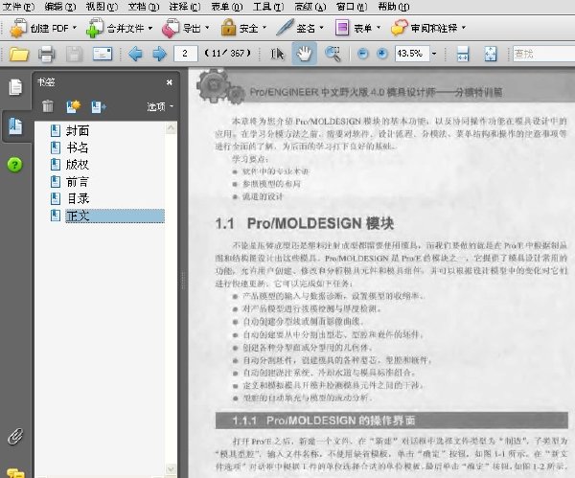The height and width of the screenshot is (478, 575).
Task: Click the green help question mark icon
Action: pos(15,165)
